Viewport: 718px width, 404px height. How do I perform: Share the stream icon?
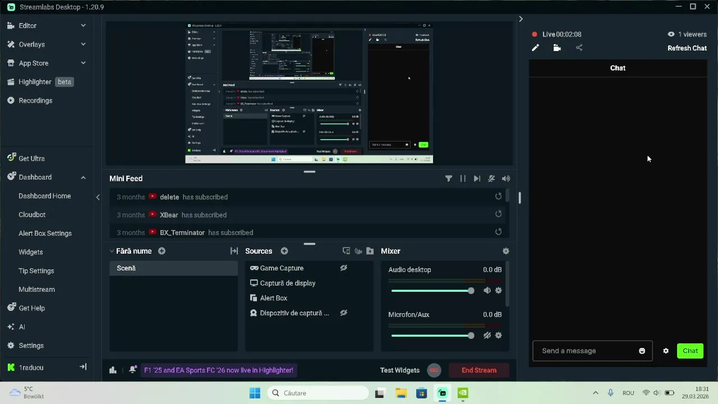click(x=579, y=48)
